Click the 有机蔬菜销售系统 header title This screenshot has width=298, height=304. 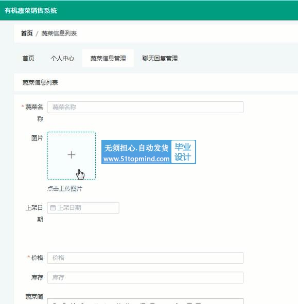31,10
